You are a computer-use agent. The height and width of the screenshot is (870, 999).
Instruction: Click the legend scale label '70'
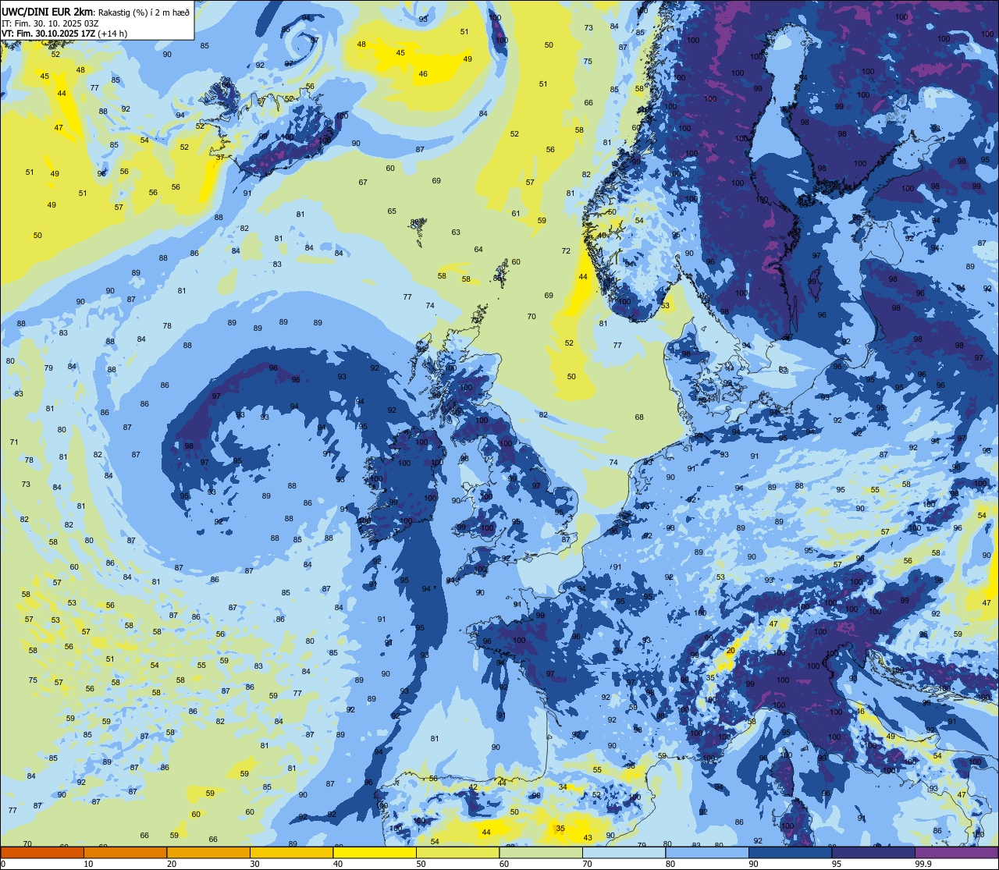click(587, 864)
